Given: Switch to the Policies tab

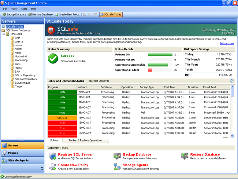Looking at the screenshot, I should point(54,140).
